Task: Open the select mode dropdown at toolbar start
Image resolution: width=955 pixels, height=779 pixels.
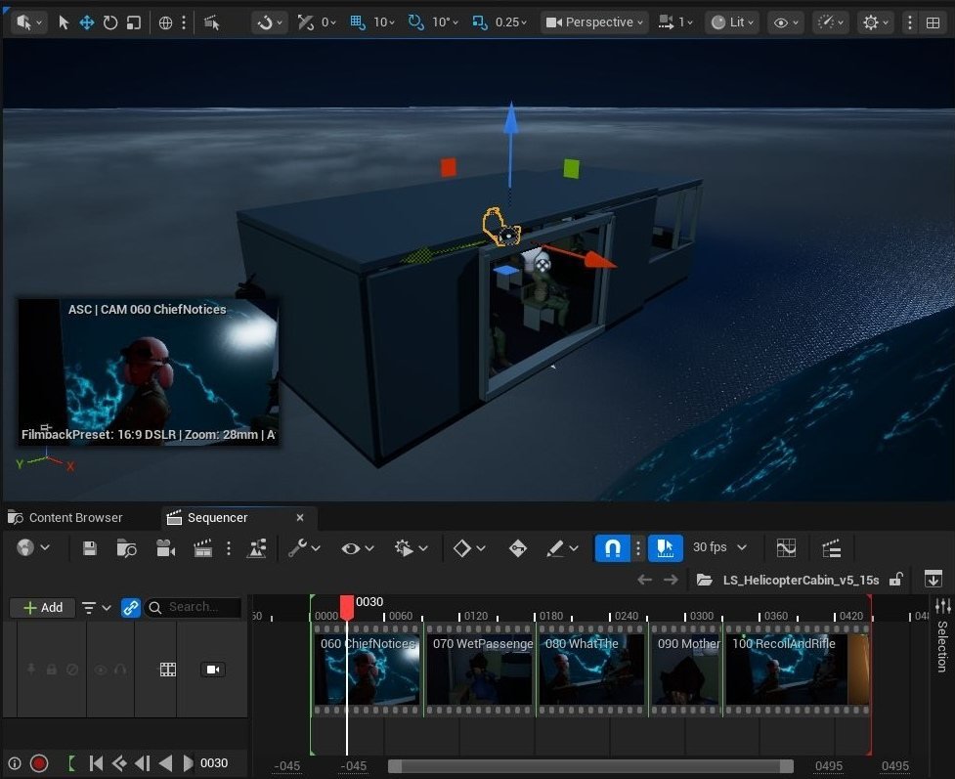Action: pos(29,22)
